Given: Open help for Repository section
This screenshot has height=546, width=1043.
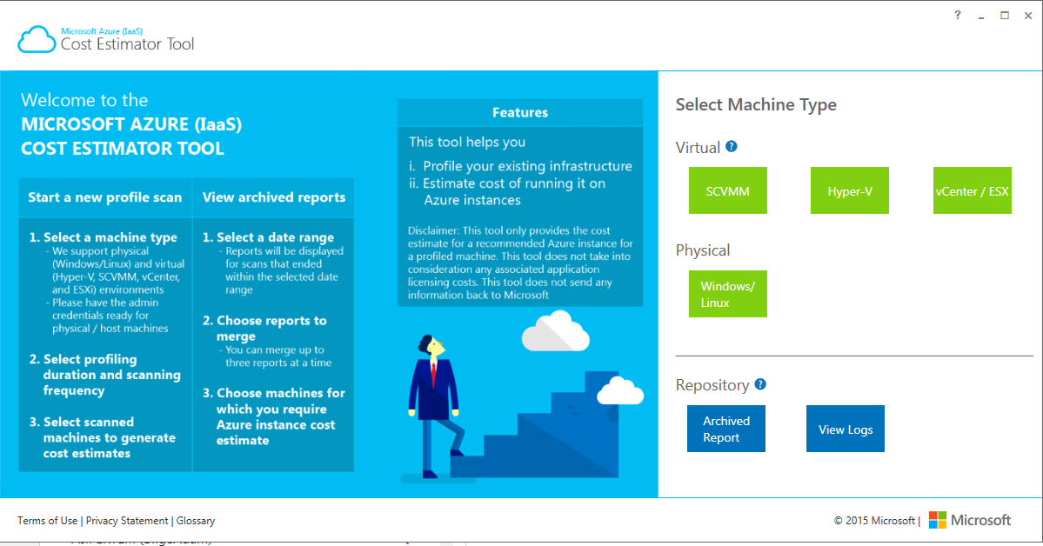Looking at the screenshot, I should tap(760, 383).
